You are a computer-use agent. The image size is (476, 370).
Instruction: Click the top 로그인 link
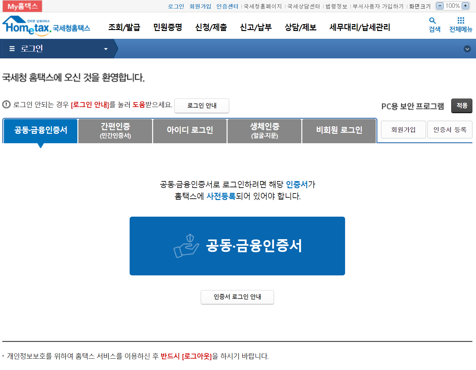176,6
